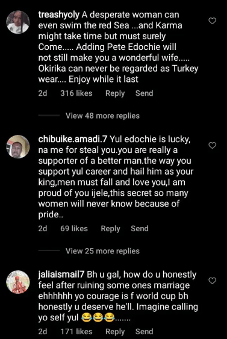
Task: Like treashyoly's comment with the heart icon
Action: coord(213,20)
